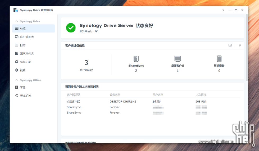
Task: Open the 总览 overview page
Action: (33, 29)
